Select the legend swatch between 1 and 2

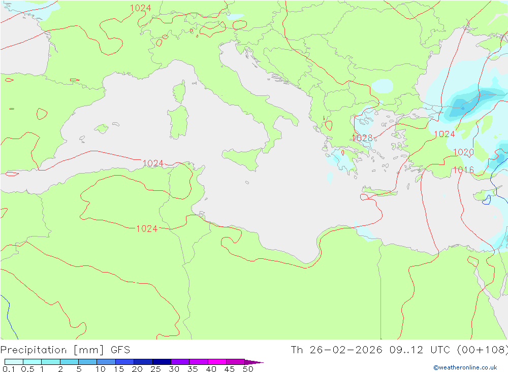[x=51, y=362]
